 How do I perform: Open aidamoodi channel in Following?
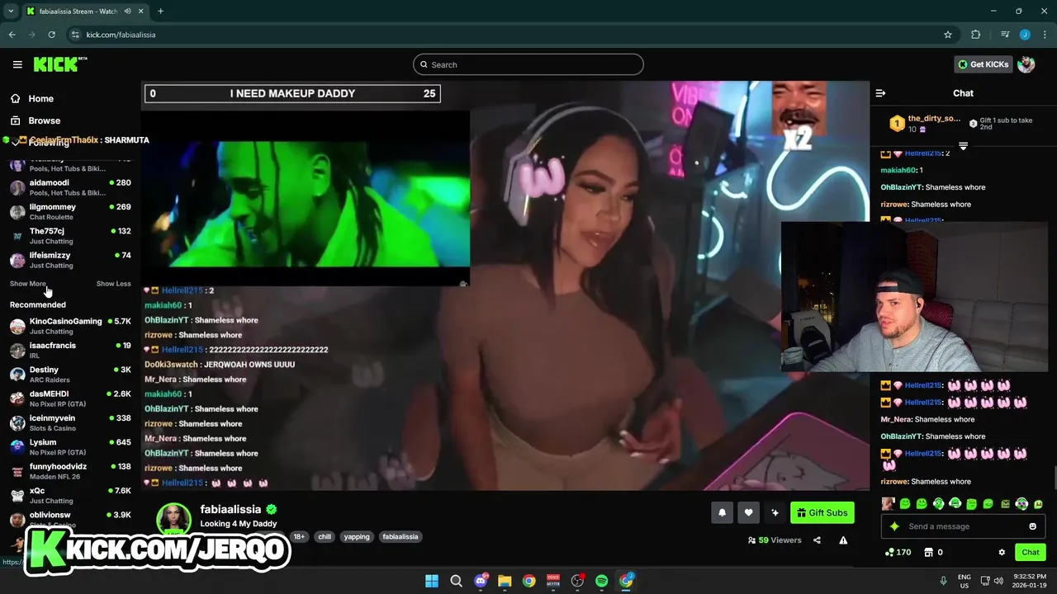[70, 187]
